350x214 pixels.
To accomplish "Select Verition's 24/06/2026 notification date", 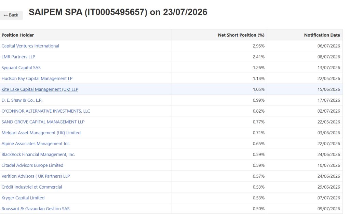I will 328,176.
